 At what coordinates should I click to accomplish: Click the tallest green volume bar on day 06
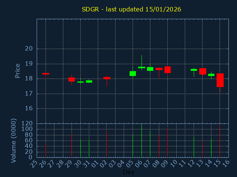141,141
